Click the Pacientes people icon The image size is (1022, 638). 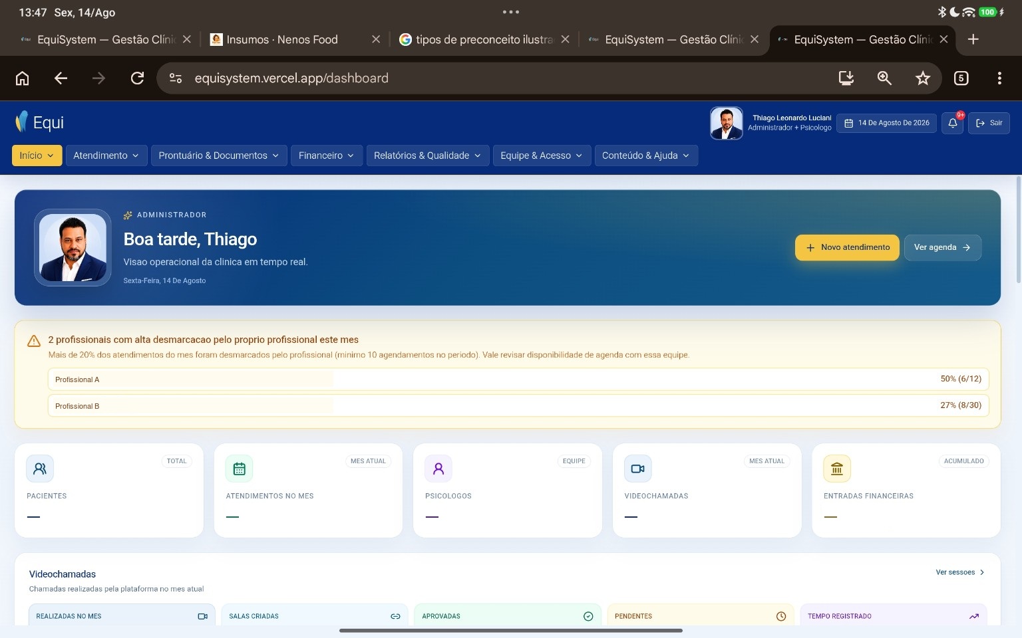(40, 469)
